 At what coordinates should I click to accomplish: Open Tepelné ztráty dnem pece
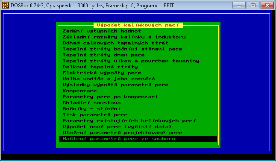pos(103,55)
